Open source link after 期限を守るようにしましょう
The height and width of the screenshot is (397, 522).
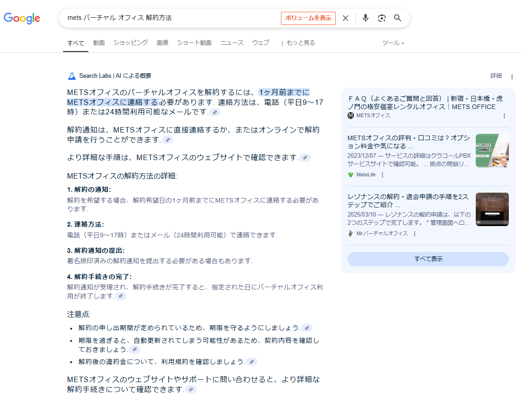(307, 328)
